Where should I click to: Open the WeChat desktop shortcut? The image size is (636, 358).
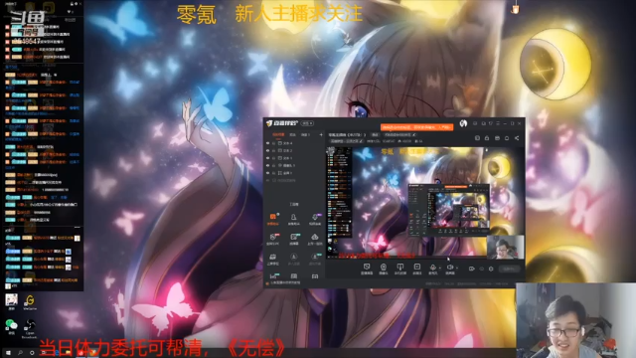[x=11, y=327]
